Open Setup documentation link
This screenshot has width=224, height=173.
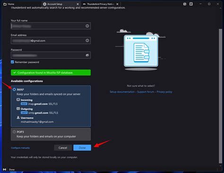122,92
